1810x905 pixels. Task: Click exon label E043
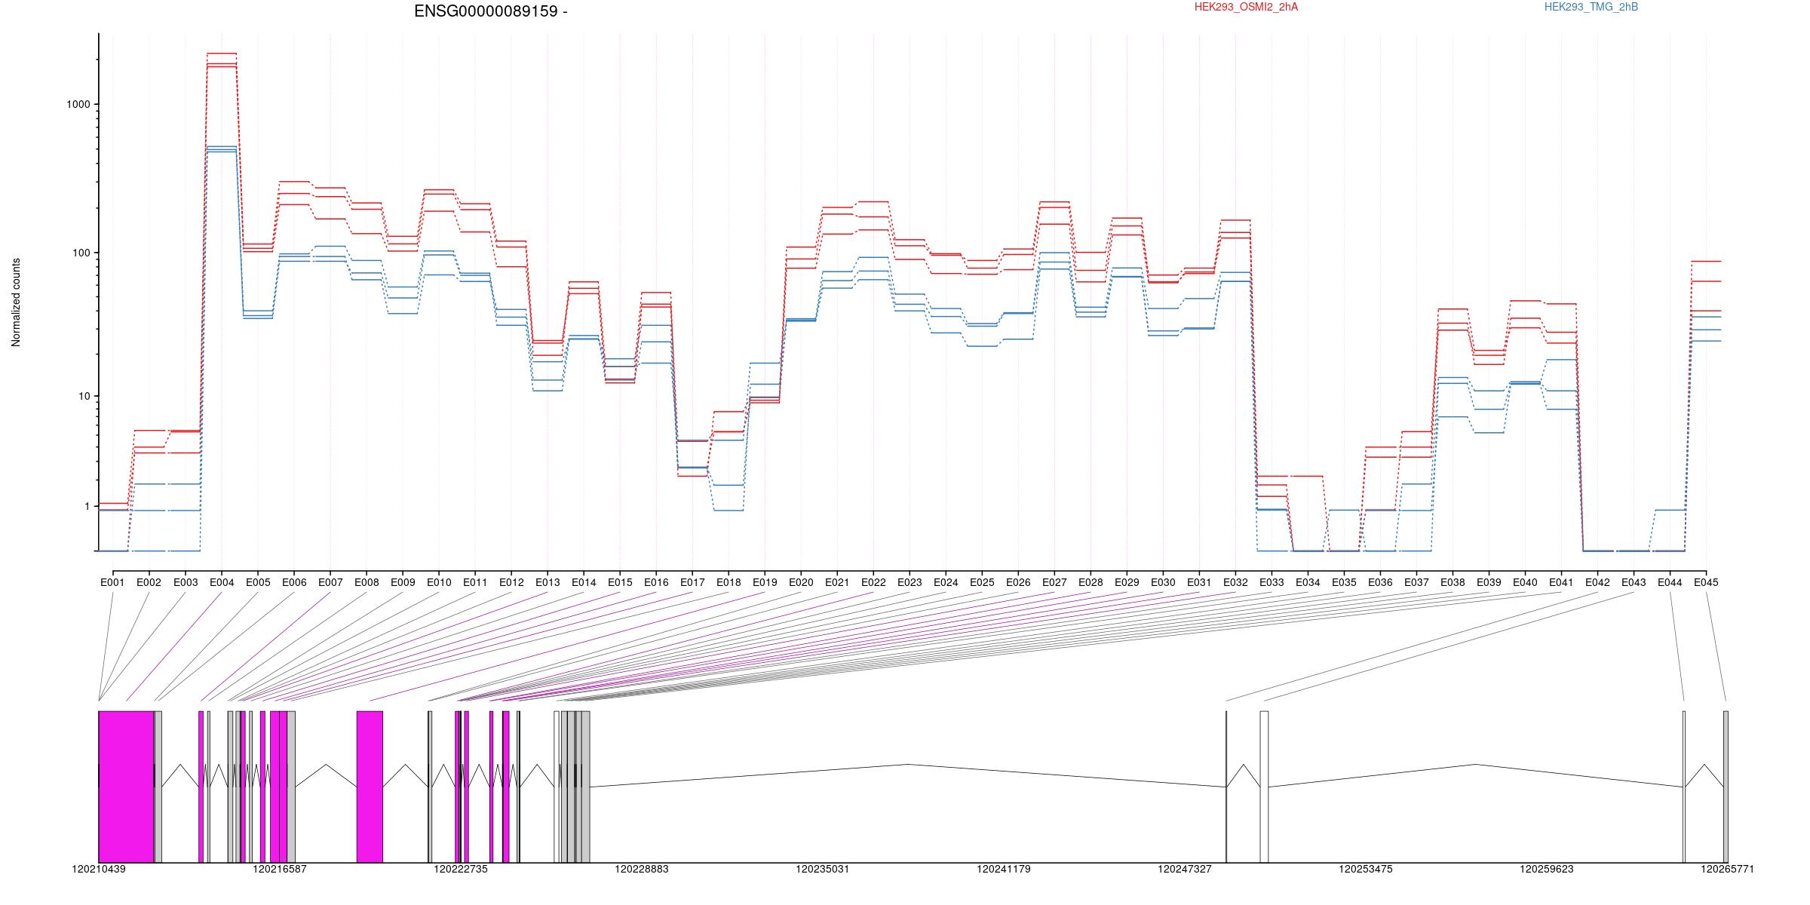click(x=1634, y=582)
